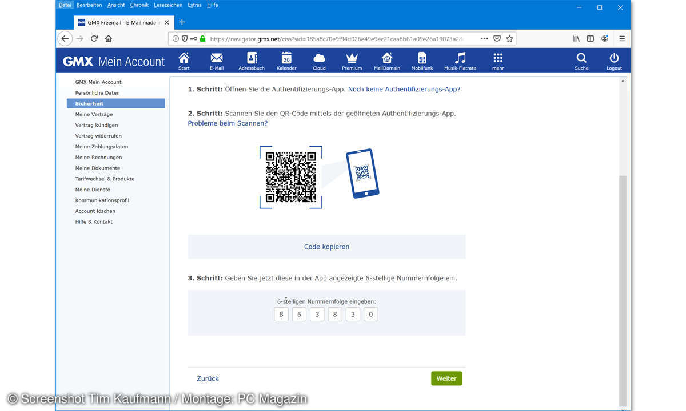Open Hilfe & Kontakt

94,222
